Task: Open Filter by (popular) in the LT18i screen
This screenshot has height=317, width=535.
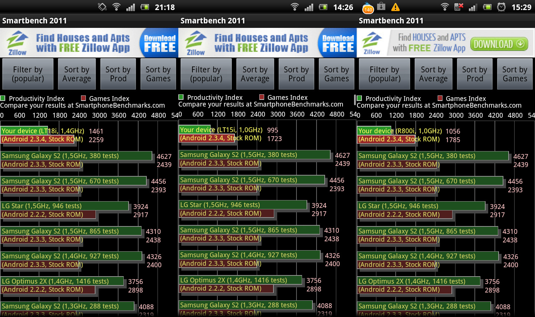Action: pyautogui.click(x=28, y=74)
